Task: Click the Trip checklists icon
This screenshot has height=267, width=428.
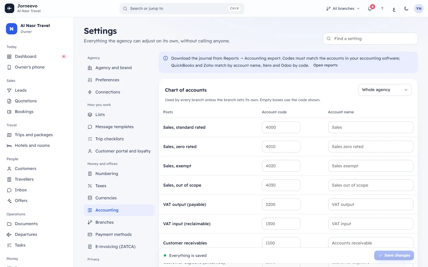Action: (90, 139)
